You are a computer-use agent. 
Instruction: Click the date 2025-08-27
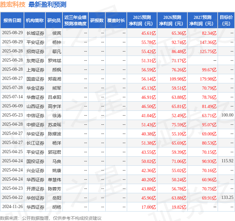pyautogui.click(x=12, y=79)
